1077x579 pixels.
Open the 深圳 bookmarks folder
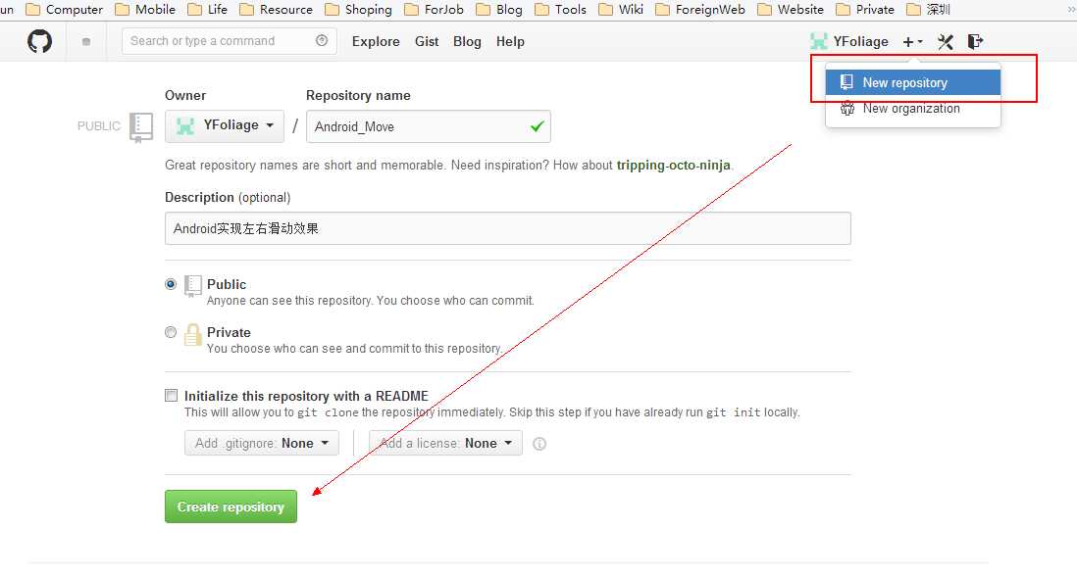[928, 10]
